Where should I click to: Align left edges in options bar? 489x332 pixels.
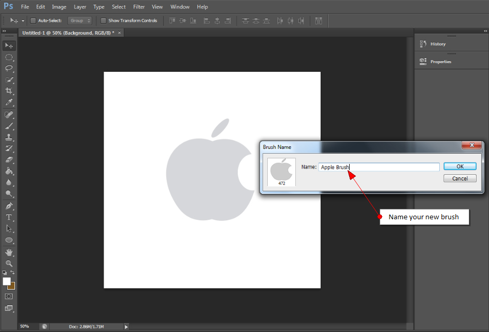(x=207, y=21)
